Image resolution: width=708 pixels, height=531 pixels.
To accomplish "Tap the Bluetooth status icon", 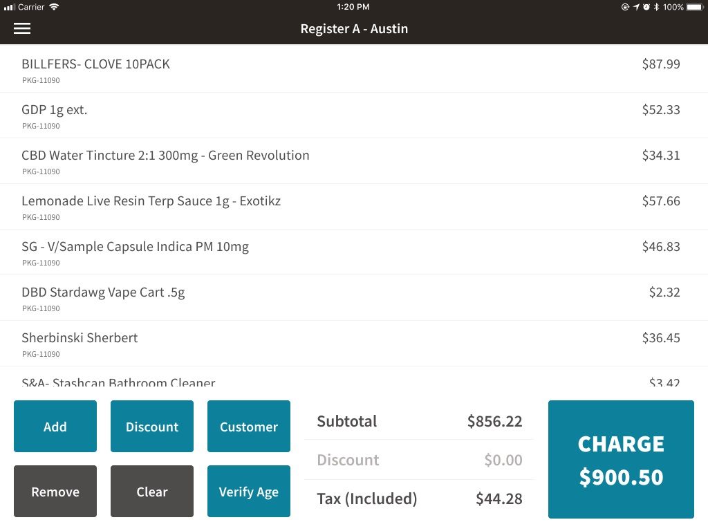I will [656, 7].
